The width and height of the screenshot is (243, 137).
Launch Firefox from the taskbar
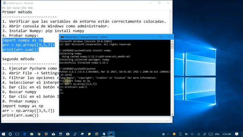pyautogui.click(x=46, y=134)
